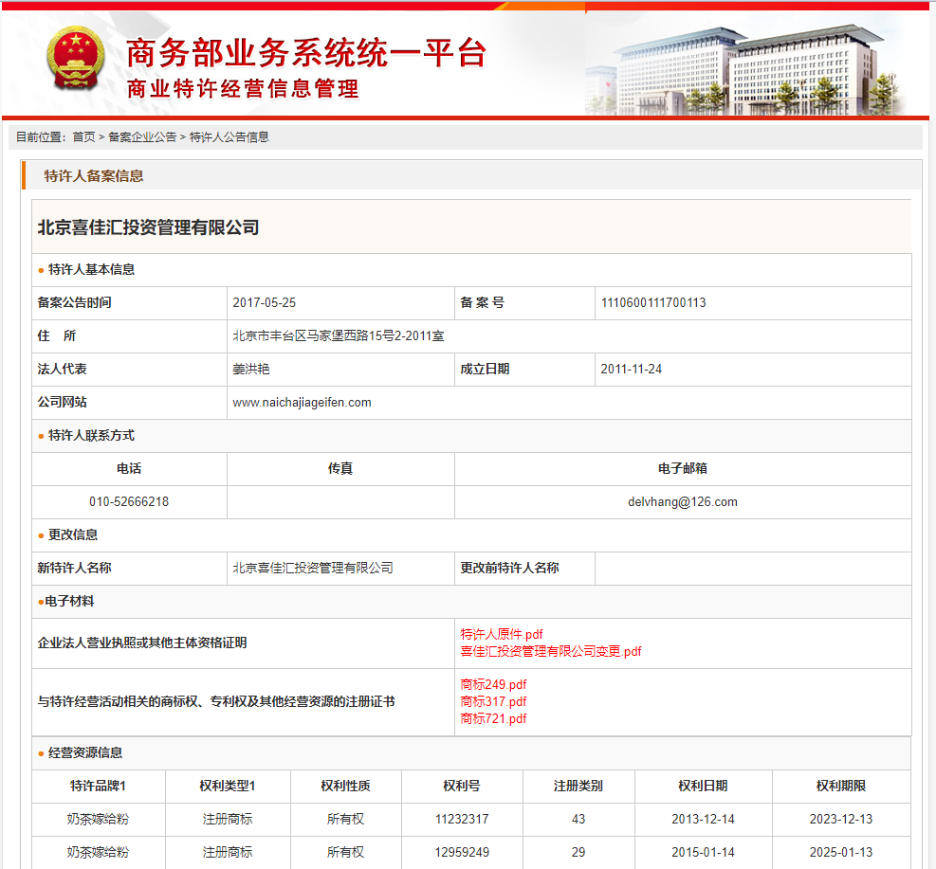Select registration class 29
The width and height of the screenshot is (936, 869).
click(x=578, y=853)
